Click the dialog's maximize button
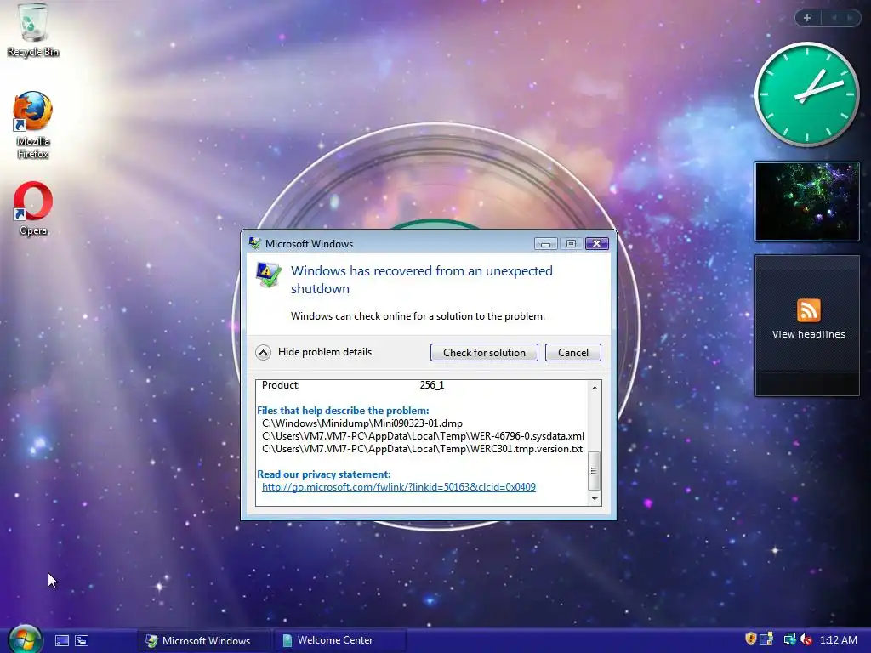The height and width of the screenshot is (653, 871). (571, 243)
